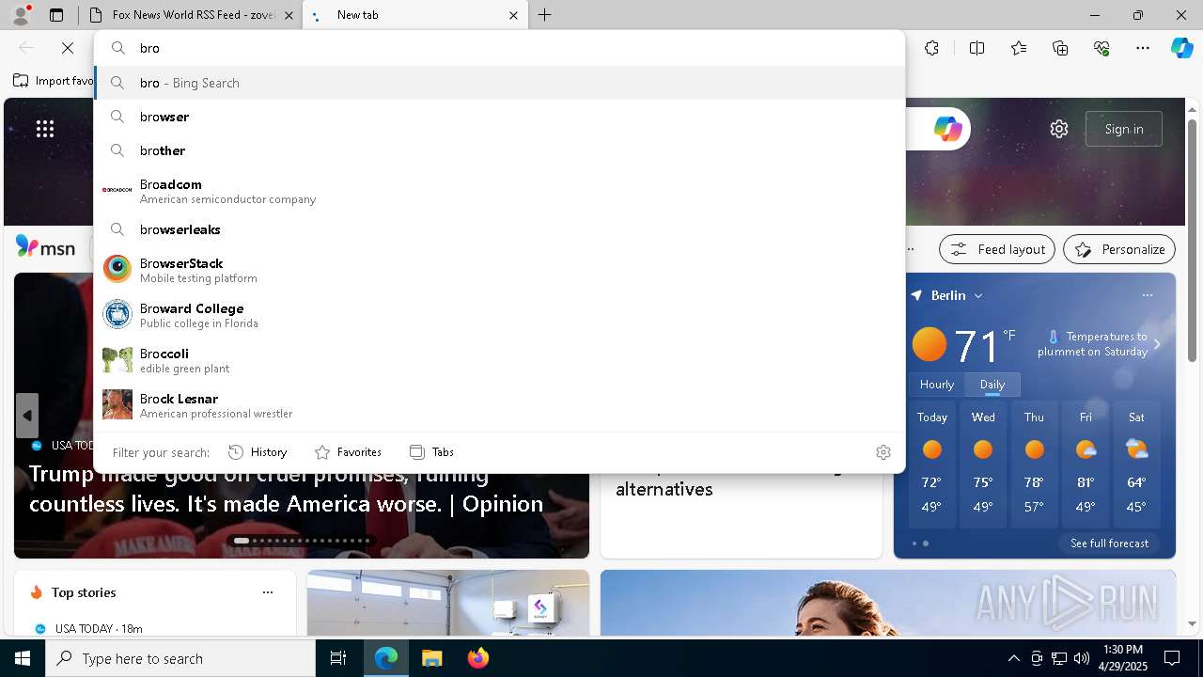The width and height of the screenshot is (1203, 677).
Task: Select the Broward College suggestion
Action: 499,315
